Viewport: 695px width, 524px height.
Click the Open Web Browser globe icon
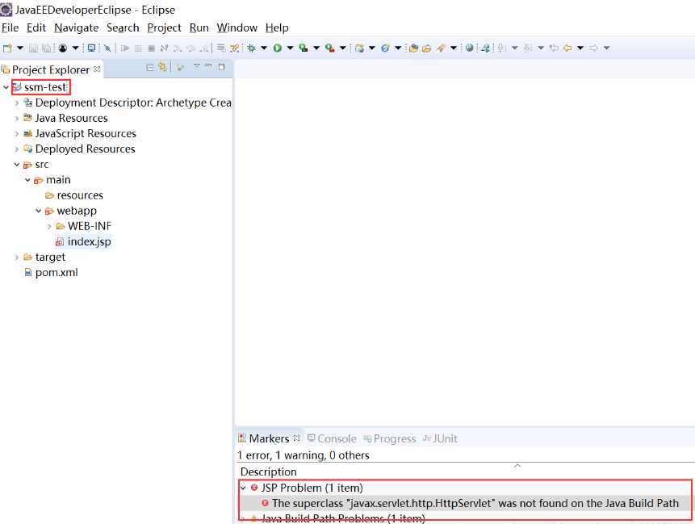pyautogui.click(x=469, y=48)
